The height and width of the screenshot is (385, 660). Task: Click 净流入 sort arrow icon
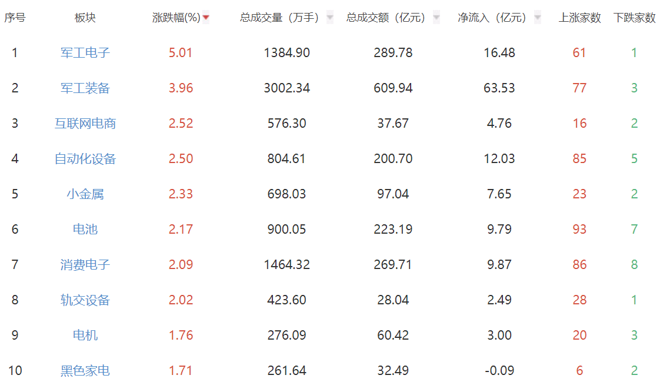point(537,18)
